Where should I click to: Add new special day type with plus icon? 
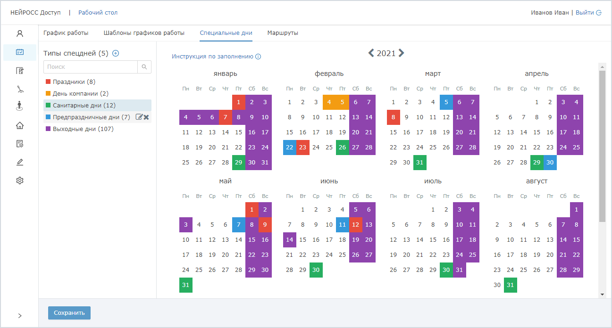(116, 53)
